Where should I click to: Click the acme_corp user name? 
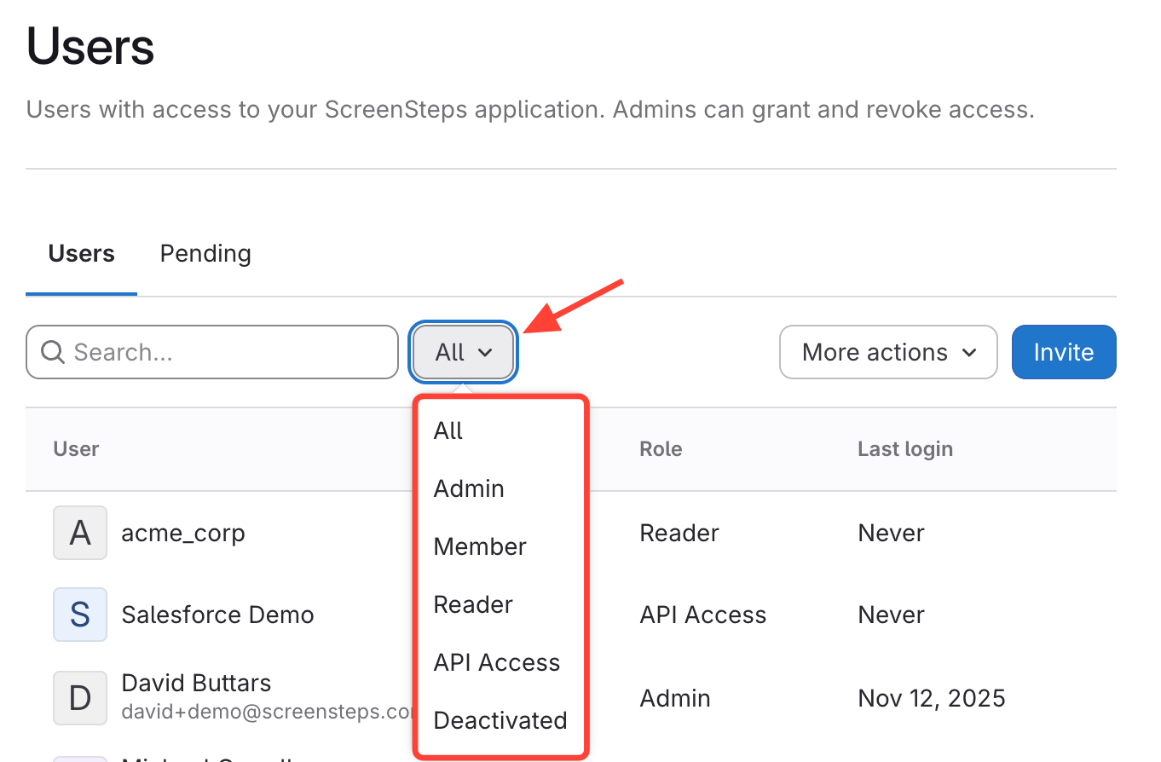[x=183, y=534]
